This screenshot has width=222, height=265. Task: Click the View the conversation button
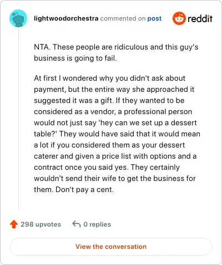[x=111, y=247]
